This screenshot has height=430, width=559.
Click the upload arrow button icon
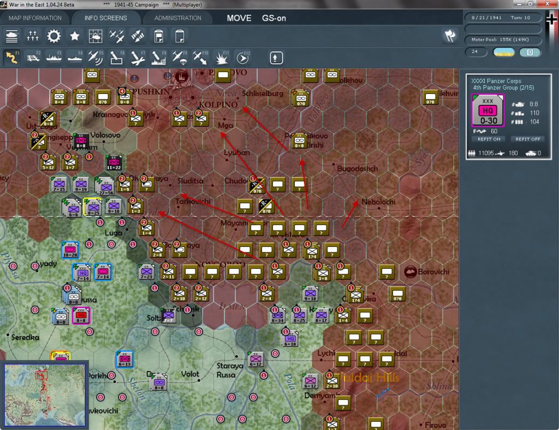(x=276, y=58)
